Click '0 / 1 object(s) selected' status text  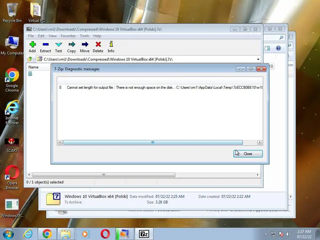point(45,182)
